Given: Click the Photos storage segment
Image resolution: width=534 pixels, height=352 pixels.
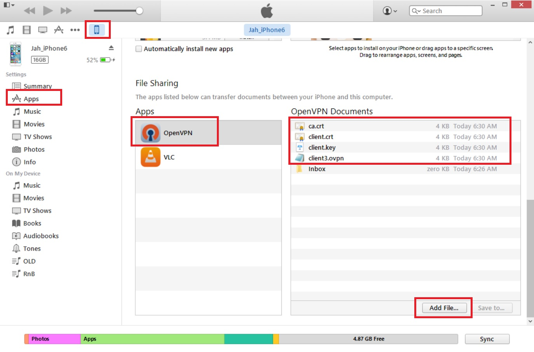Looking at the screenshot, I should [x=54, y=339].
